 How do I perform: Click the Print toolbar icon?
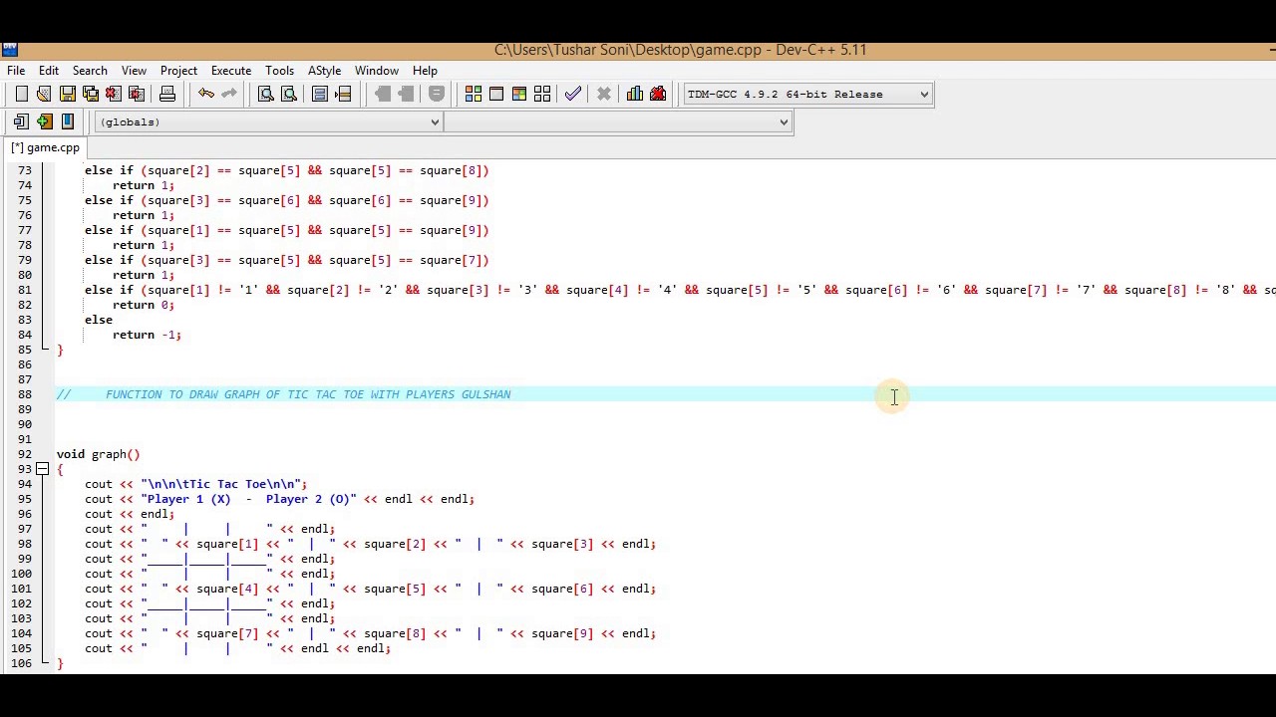tap(167, 94)
